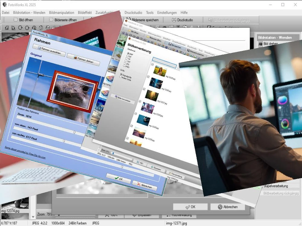The height and width of the screenshot is (226, 302).
Task: Click the flip vertically icon
Action: pos(48,28)
